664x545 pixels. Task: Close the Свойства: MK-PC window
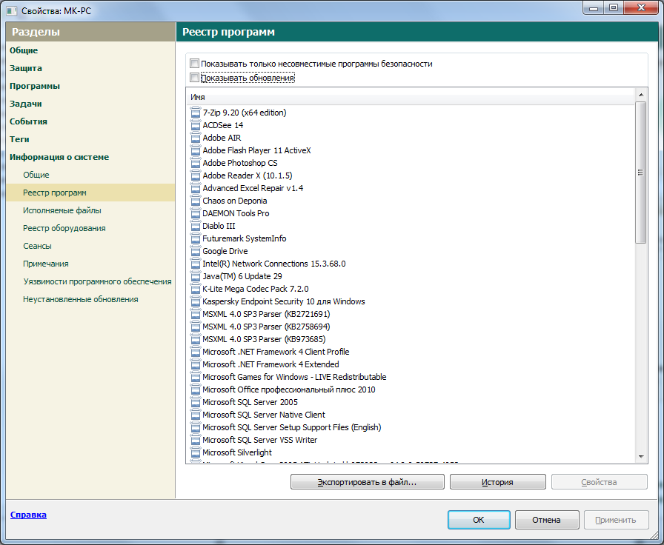click(x=641, y=7)
